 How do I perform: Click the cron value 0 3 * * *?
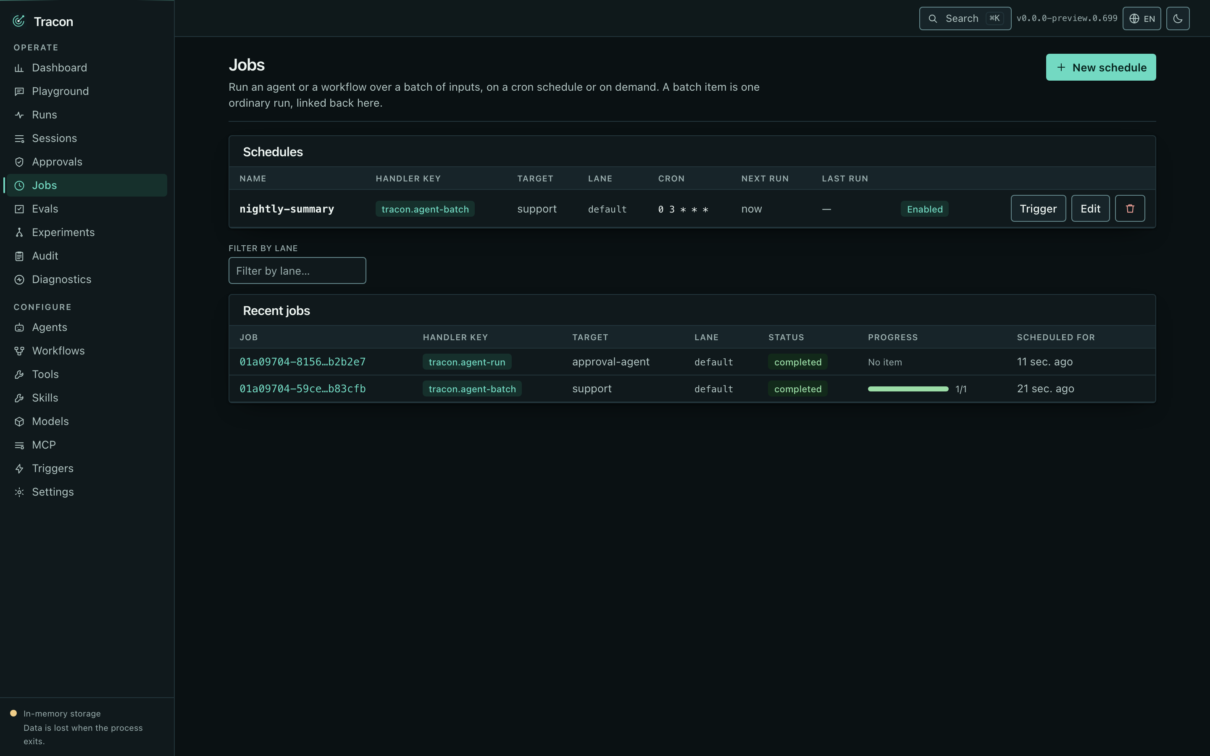(x=683, y=210)
